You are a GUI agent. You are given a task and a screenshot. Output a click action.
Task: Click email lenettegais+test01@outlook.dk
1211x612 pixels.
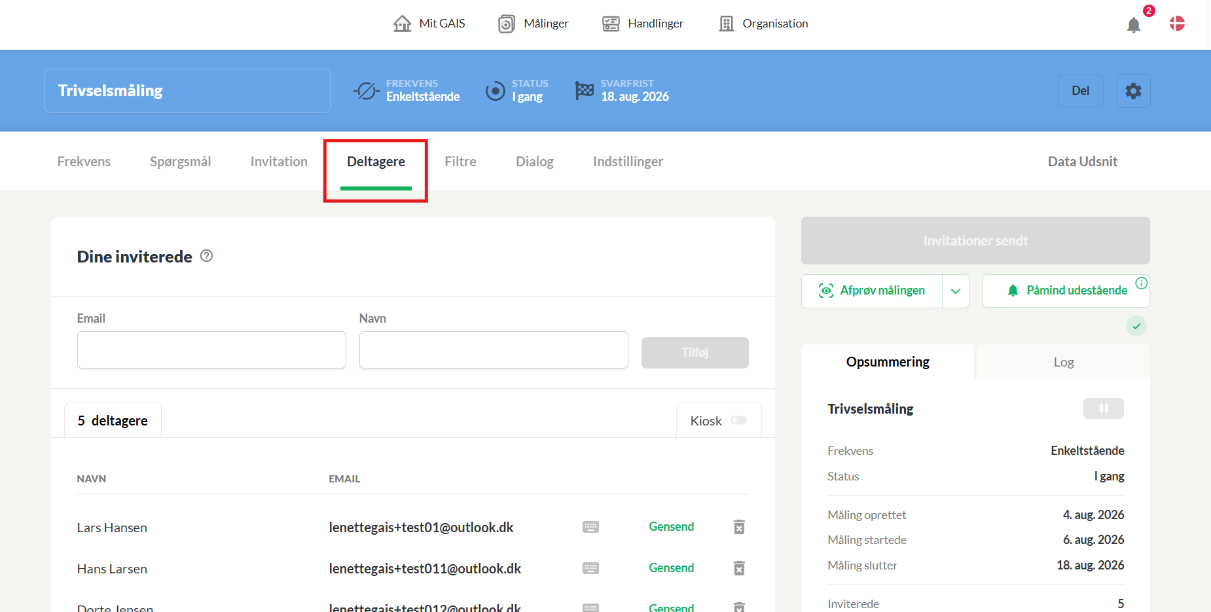[421, 528]
